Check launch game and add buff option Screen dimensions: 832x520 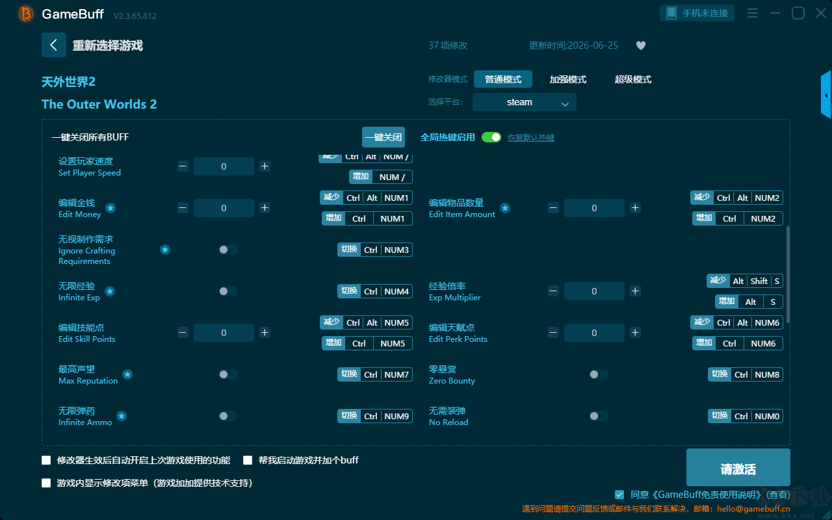click(x=248, y=460)
